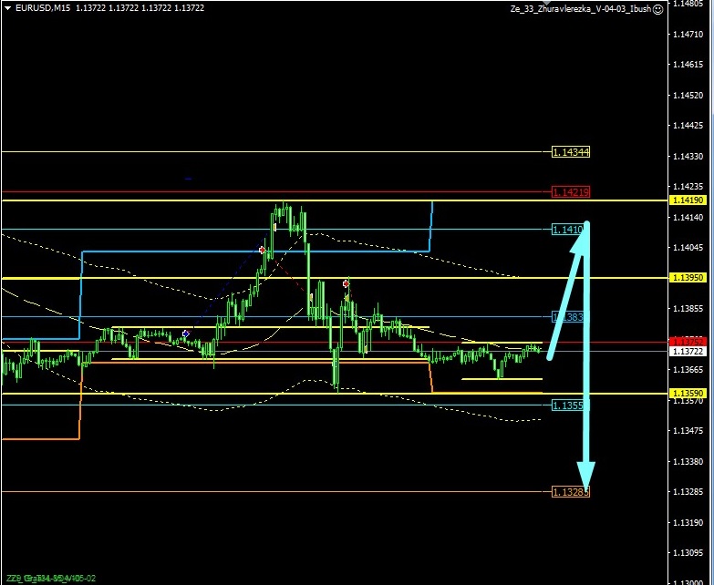The image size is (714, 585).
Task: Open the EURUSD,M15 chart dropdown triangle
Action: (6, 7)
